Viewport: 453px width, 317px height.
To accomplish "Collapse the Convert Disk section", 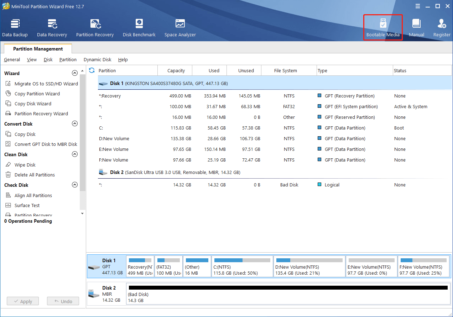I will coord(75,123).
